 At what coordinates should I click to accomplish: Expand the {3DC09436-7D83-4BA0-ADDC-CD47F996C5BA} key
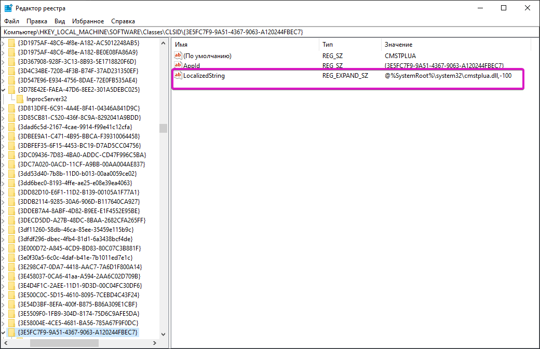tap(4, 155)
